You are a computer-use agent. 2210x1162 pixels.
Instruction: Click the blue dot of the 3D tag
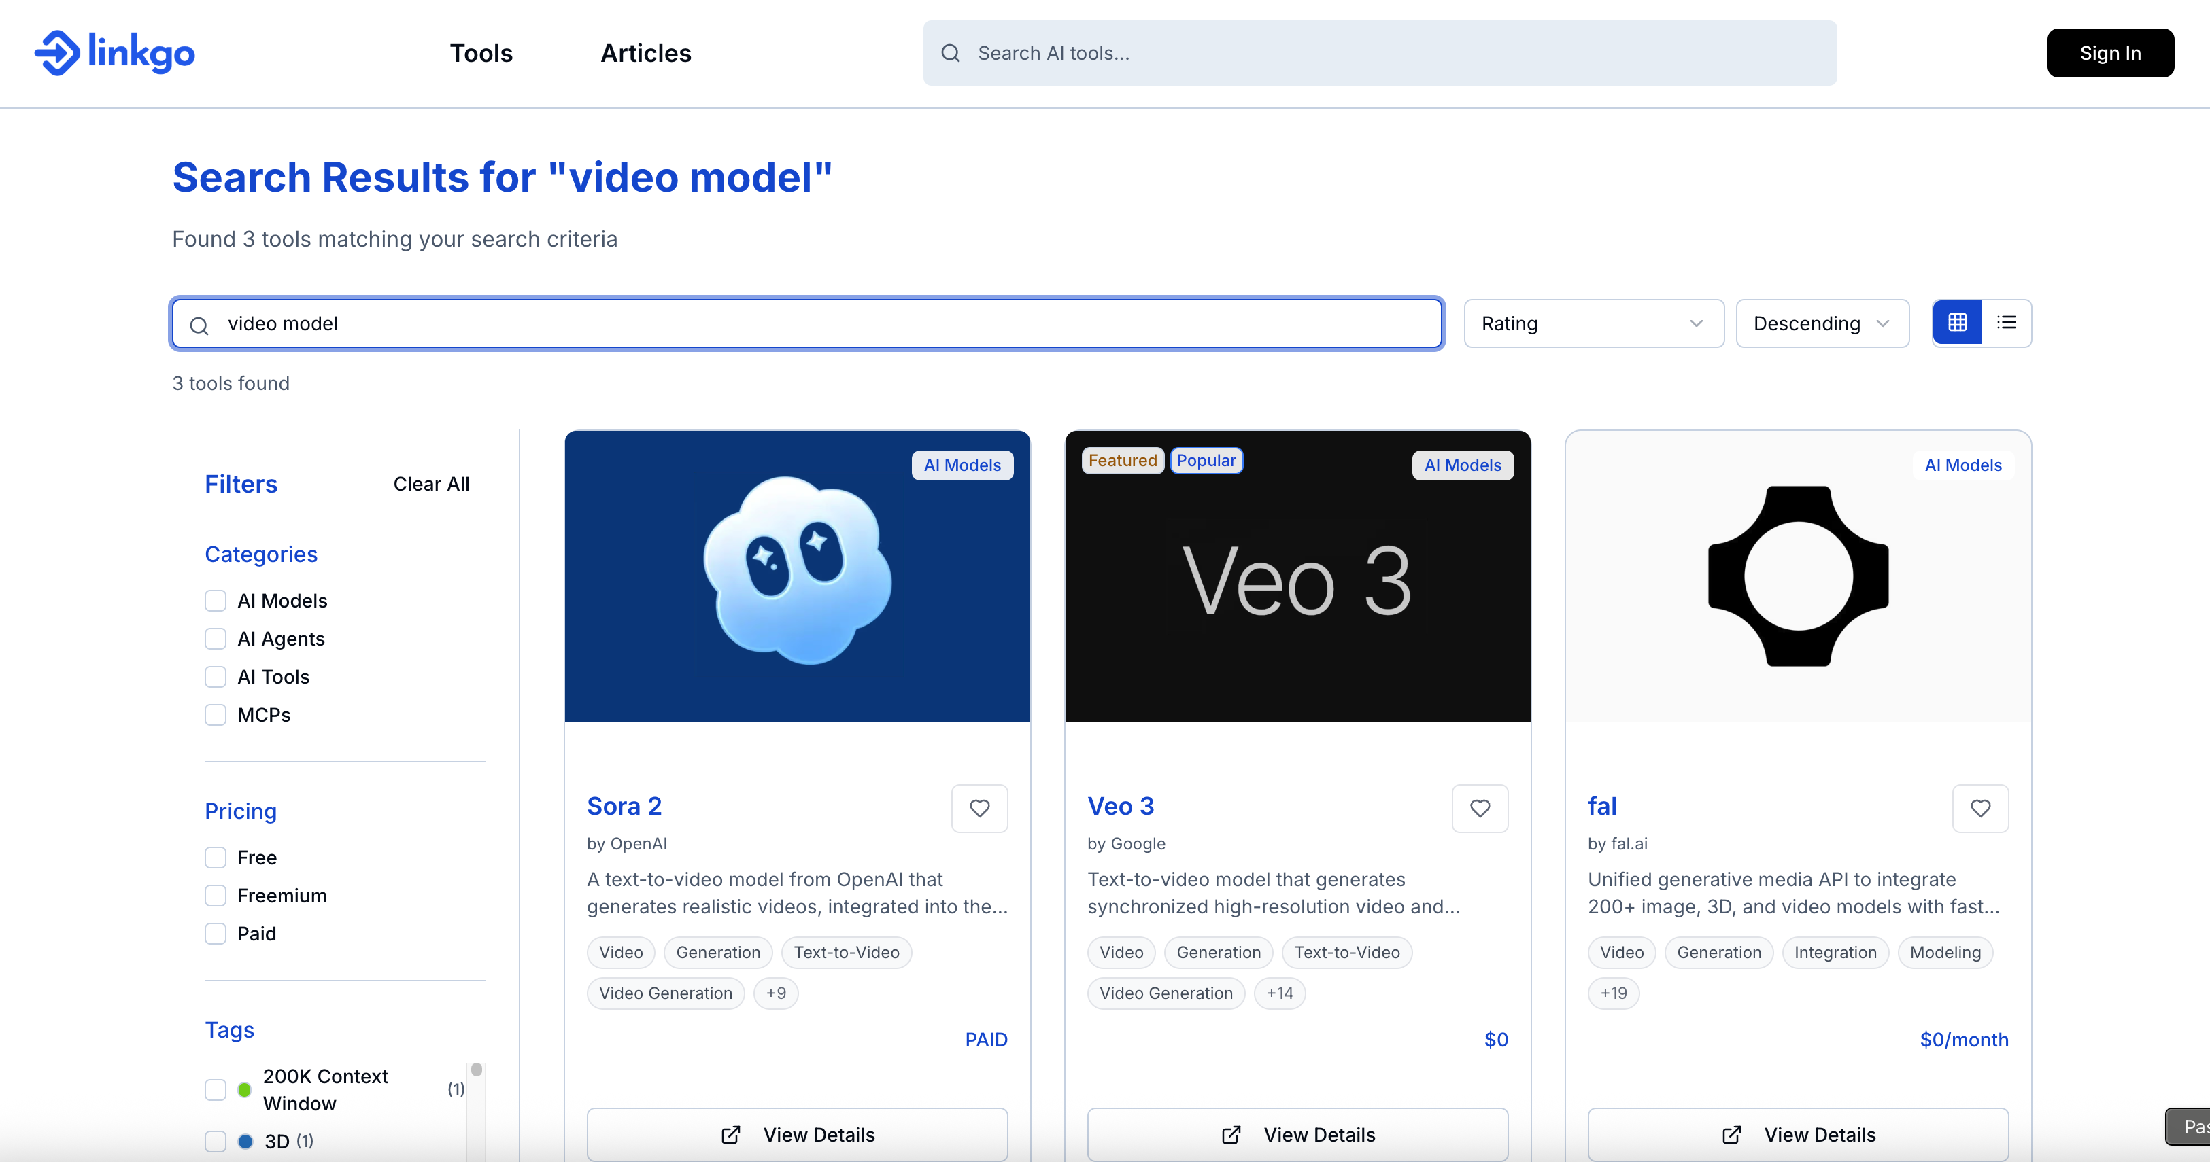pos(245,1142)
